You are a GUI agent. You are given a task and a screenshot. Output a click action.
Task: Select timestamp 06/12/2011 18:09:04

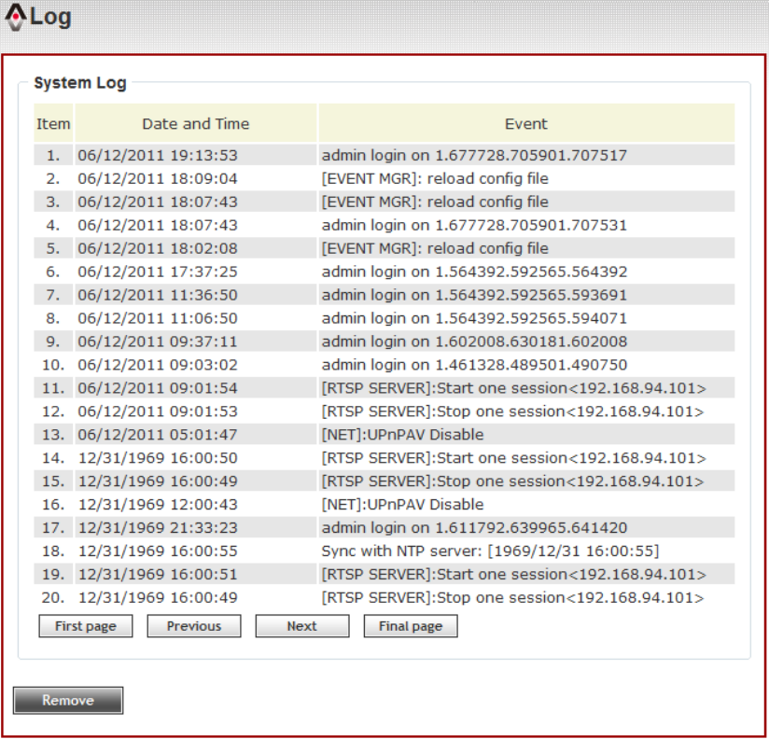point(158,178)
